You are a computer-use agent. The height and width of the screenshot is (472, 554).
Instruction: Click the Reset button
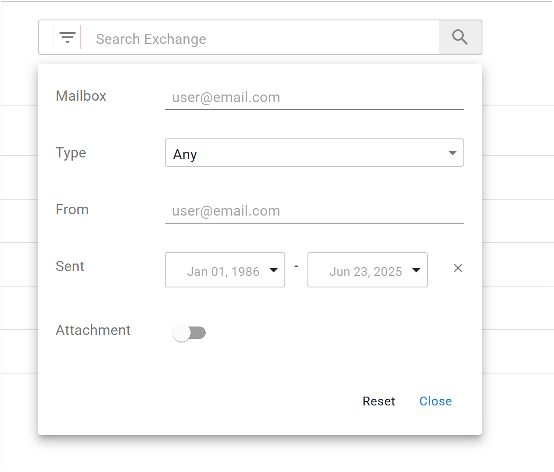[x=379, y=401]
